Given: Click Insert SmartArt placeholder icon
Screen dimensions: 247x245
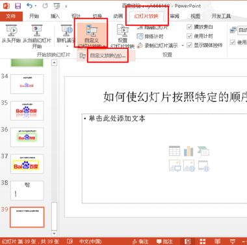Looking at the screenshot, I should (x=203, y=151).
